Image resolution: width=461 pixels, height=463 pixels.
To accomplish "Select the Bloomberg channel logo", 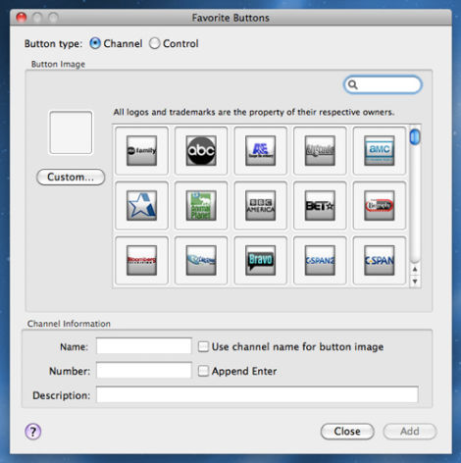I will [141, 261].
